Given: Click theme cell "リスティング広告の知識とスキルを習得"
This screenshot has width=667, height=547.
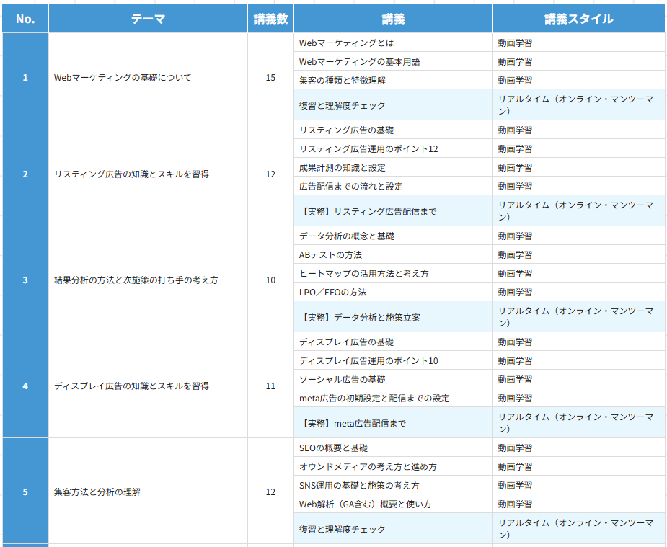Looking at the screenshot, I should coord(147,174).
